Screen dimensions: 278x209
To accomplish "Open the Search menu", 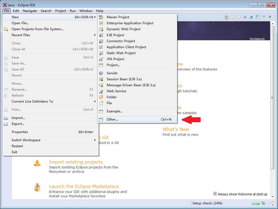I will pyautogui.click(x=46, y=11).
